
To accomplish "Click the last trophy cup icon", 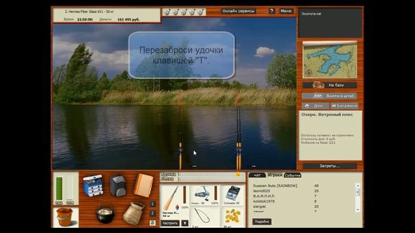I will click(200, 12).
